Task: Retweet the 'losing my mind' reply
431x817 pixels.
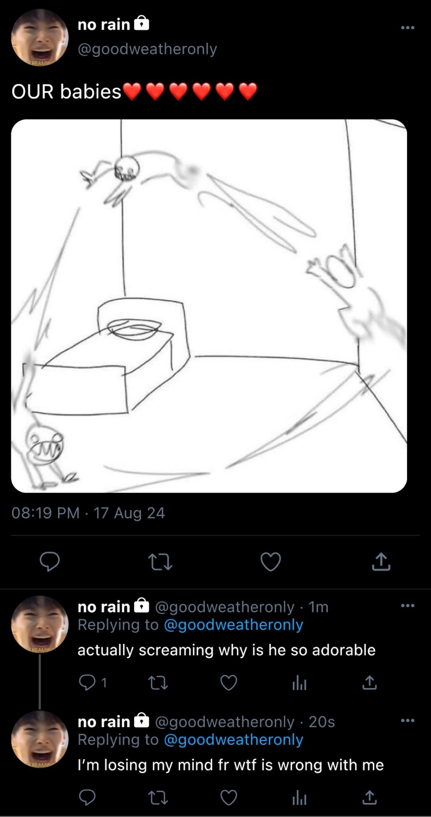Action: pos(158,797)
